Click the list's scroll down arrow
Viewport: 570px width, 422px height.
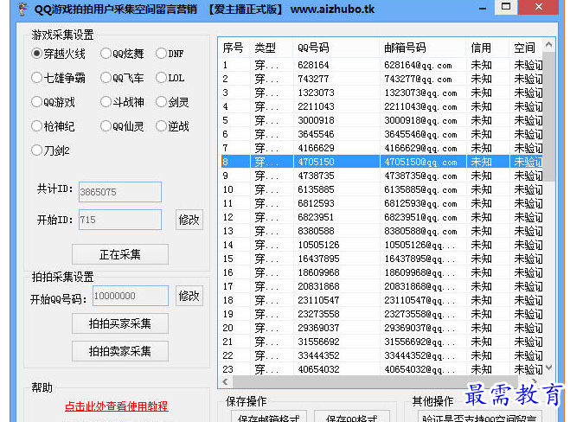548,368
